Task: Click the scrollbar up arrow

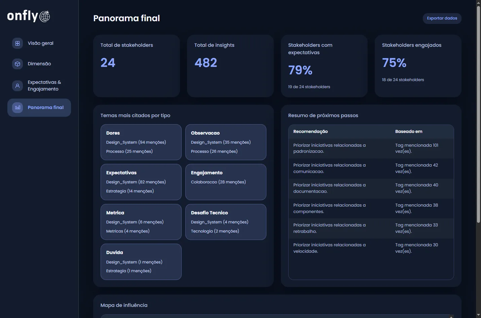Action: [478, 3]
